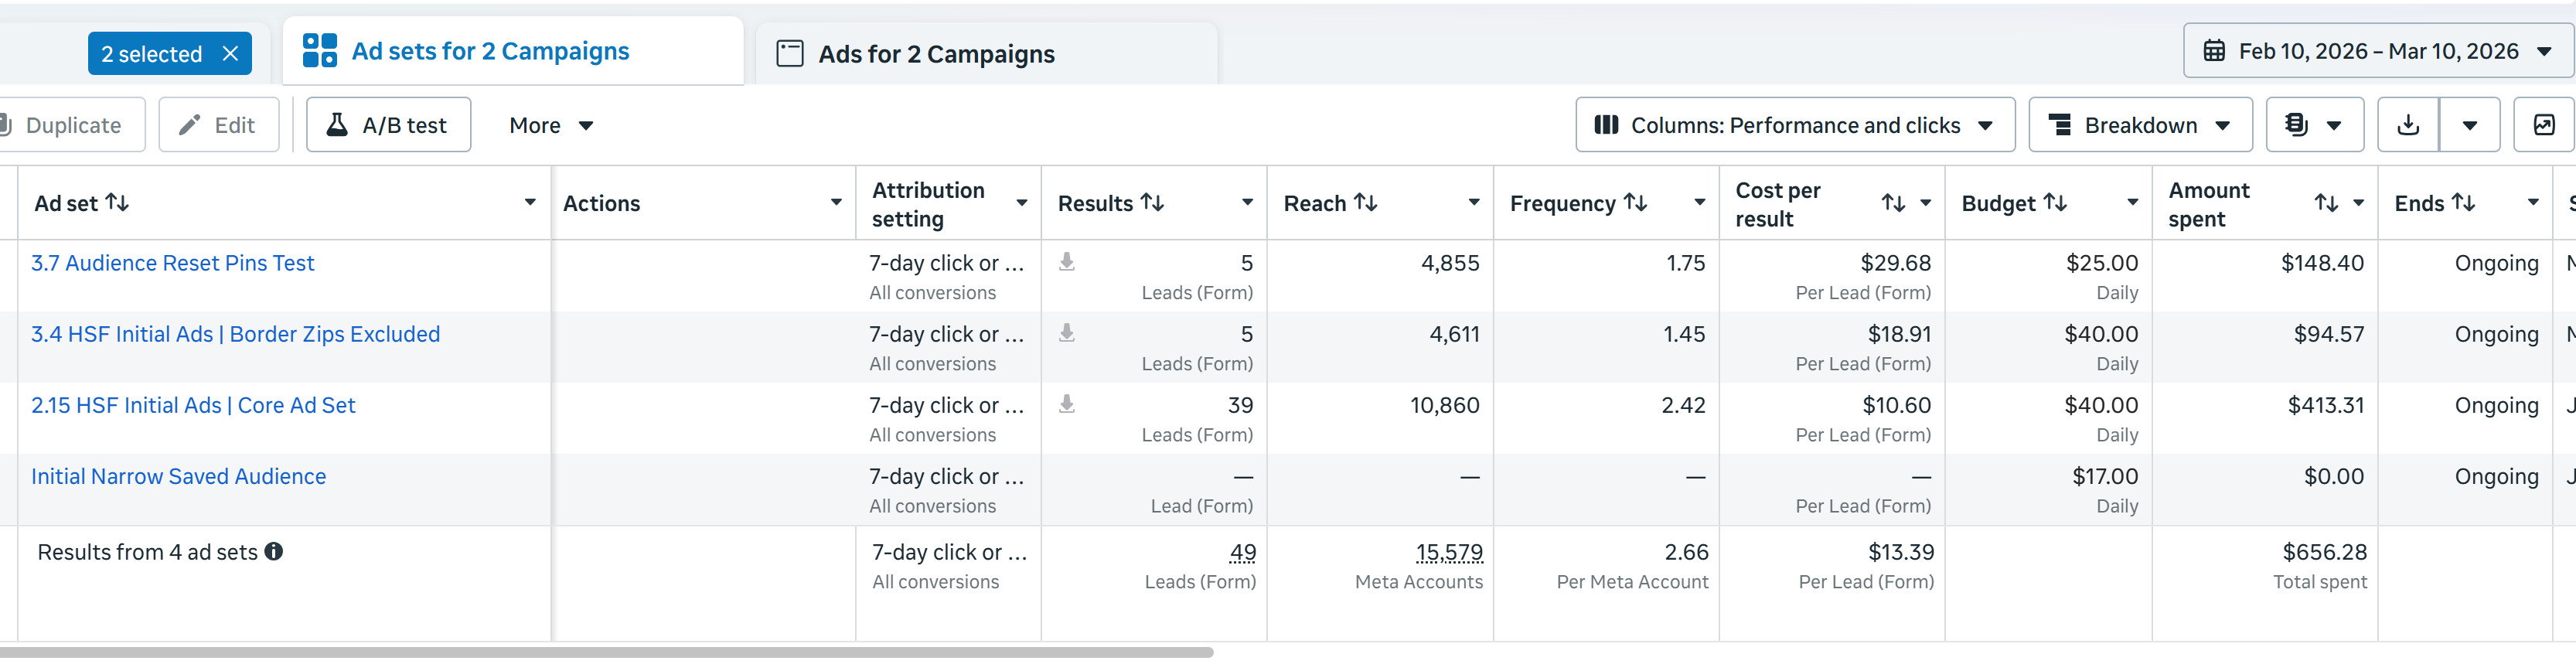
Task: Open the reports icon dropdown
Action: pyautogui.click(x=2314, y=125)
